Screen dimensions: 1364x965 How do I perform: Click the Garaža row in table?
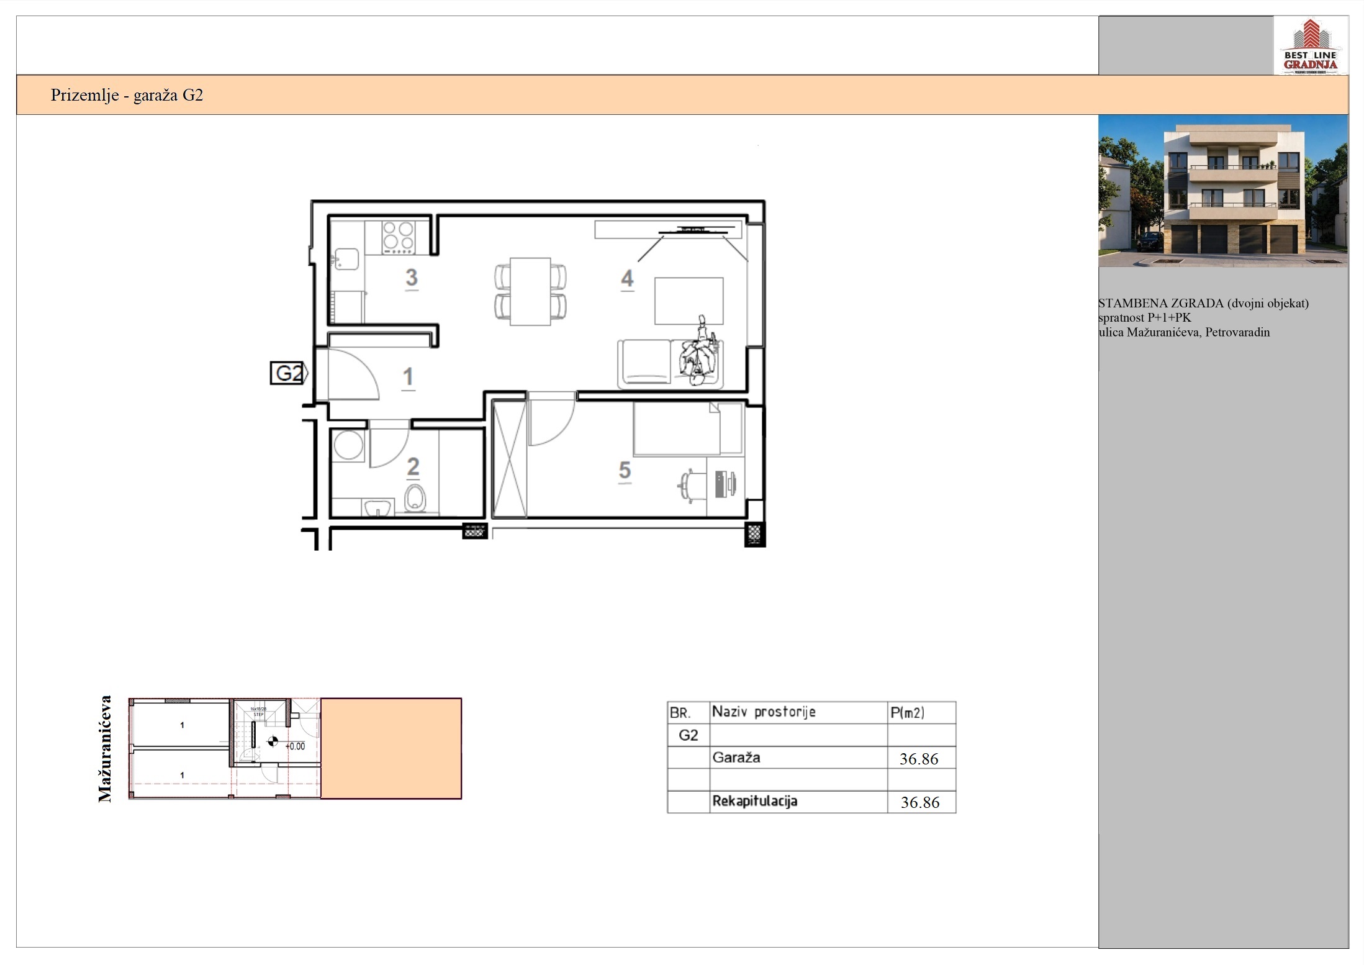click(811, 758)
